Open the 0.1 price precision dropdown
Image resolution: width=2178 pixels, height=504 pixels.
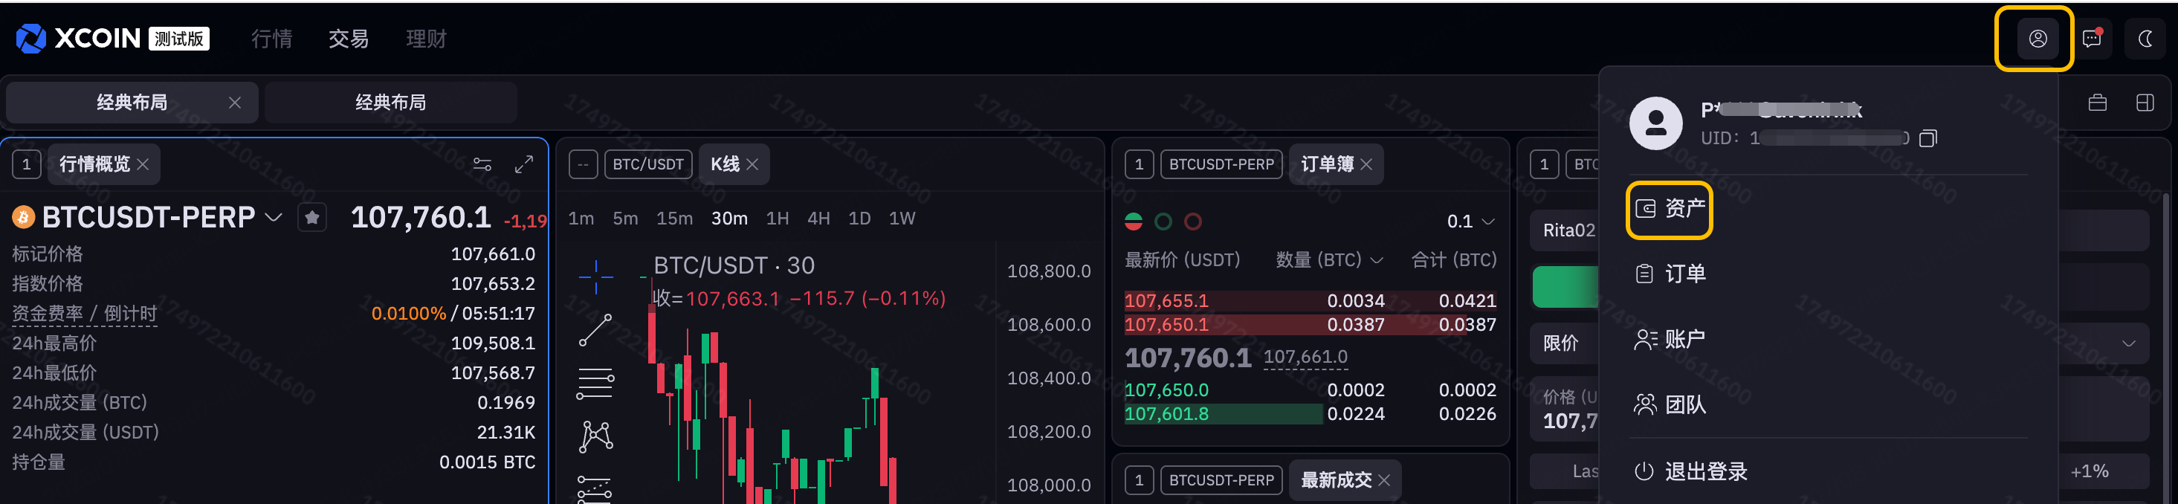(1470, 222)
